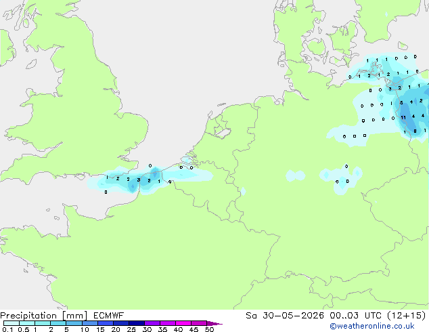The image size is (429, 332).
Task: Click the '8' precipitation value on the map
Action: point(415,131)
